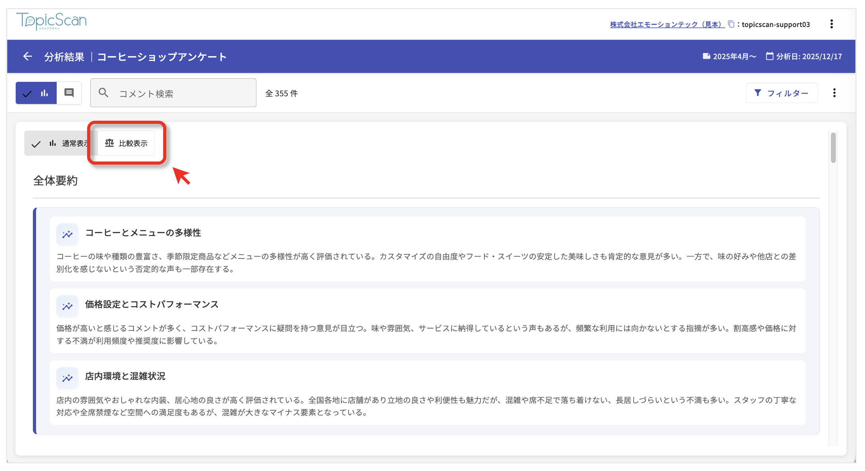The image size is (865, 471).
Task: Click the vertical scrollbar thumb in results panel
Action: (x=833, y=148)
